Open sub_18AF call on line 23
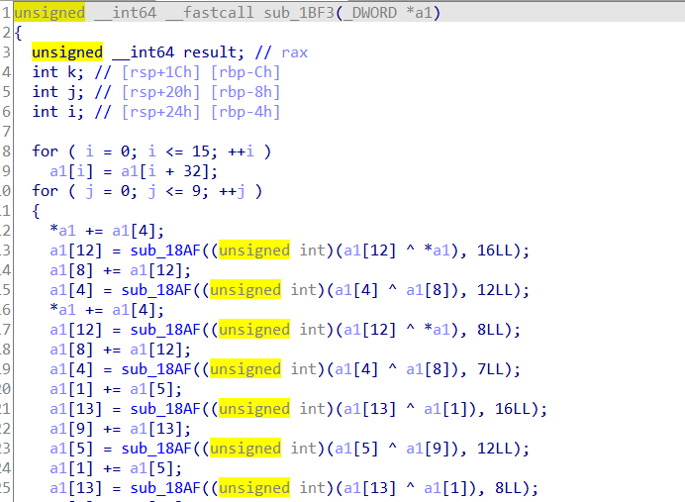This screenshot has width=685, height=502. pos(156,449)
